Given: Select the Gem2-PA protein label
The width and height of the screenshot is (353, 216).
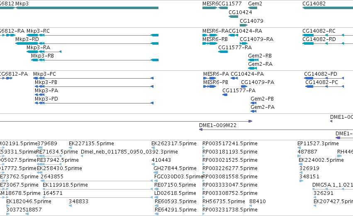Looking at the screenshot, I should 263,107.
